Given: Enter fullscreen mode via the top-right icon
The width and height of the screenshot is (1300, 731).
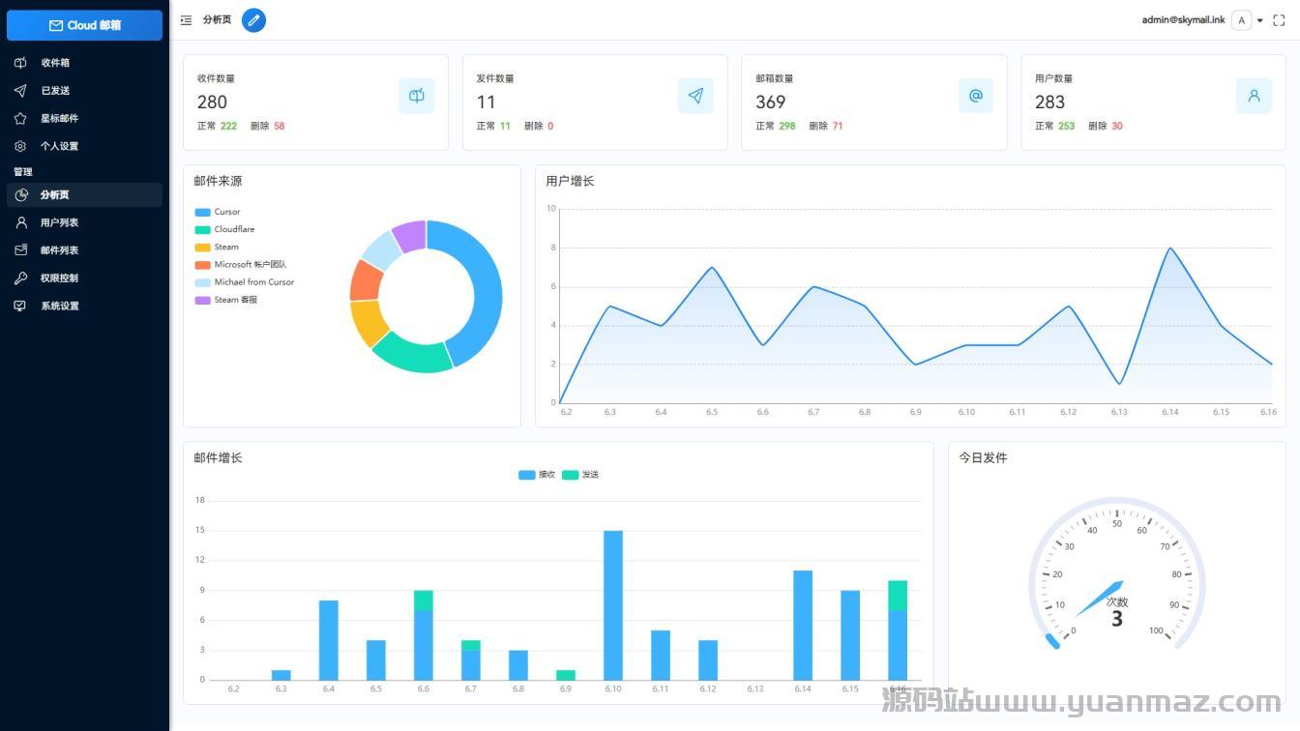Looking at the screenshot, I should [1279, 20].
